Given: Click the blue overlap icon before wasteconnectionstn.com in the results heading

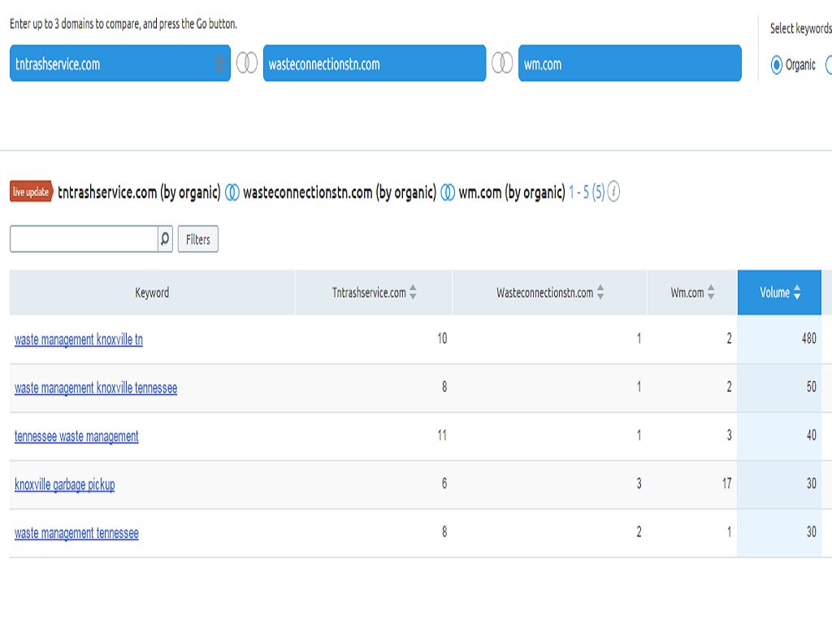Looking at the screenshot, I should [232, 193].
